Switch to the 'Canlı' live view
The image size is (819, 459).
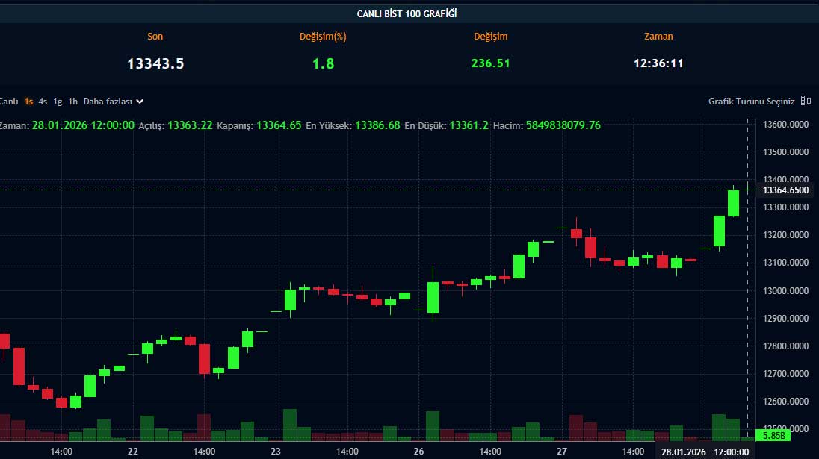[x=8, y=101]
